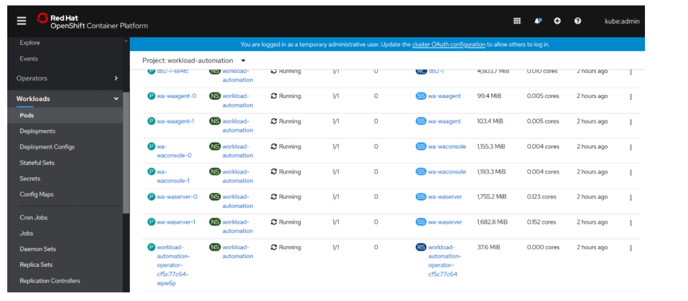Select Deployments in the sidebar
The width and height of the screenshot is (688, 301).
pos(38,131)
